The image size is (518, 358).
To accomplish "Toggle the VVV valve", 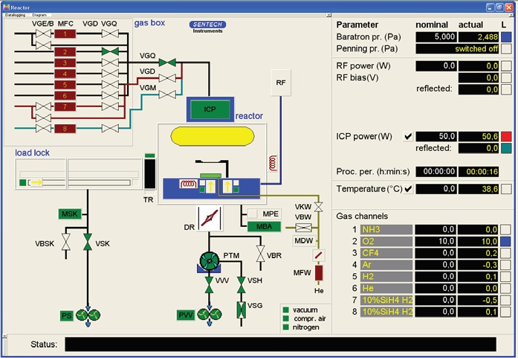I will pos(209,285).
